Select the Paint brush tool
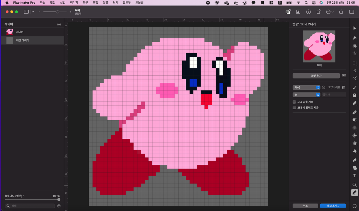The width and height of the screenshot is (359, 211). point(355,88)
